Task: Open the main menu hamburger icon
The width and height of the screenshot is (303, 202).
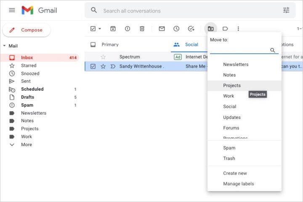Action: pos(12,10)
